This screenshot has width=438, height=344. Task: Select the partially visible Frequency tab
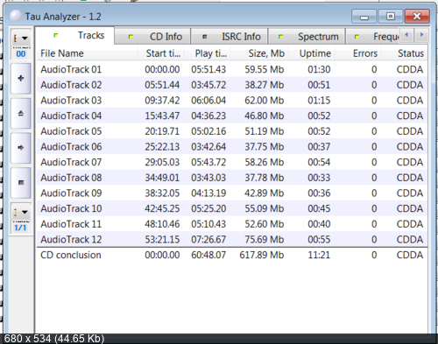372,37
